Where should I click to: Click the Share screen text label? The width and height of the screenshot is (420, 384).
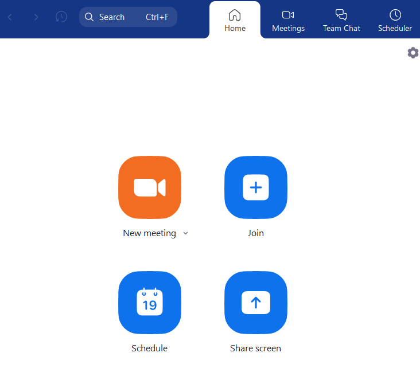(x=255, y=348)
